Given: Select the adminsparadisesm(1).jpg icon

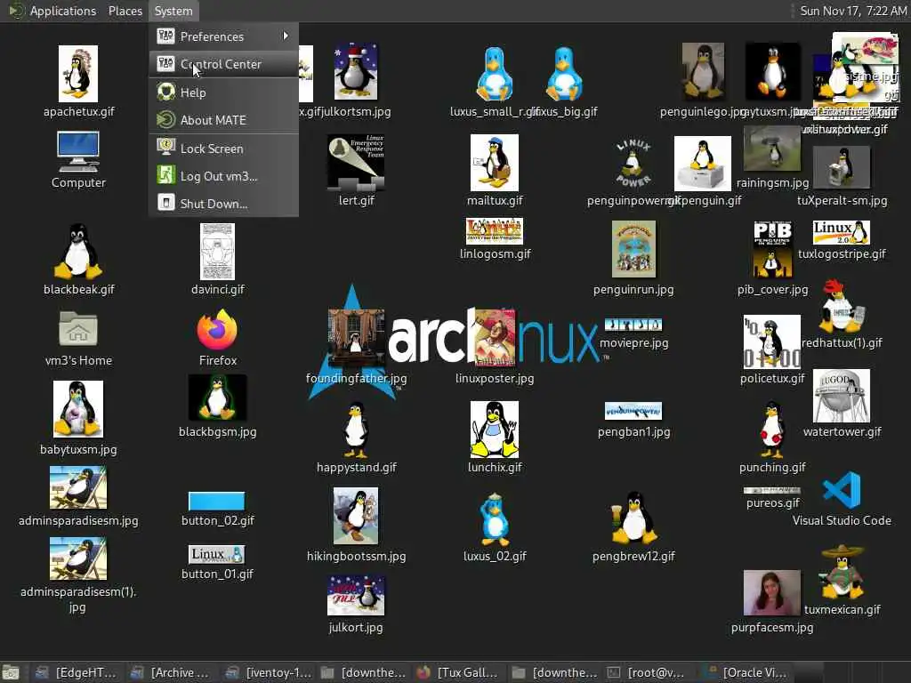Looking at the screenshot, I should 78,558.
